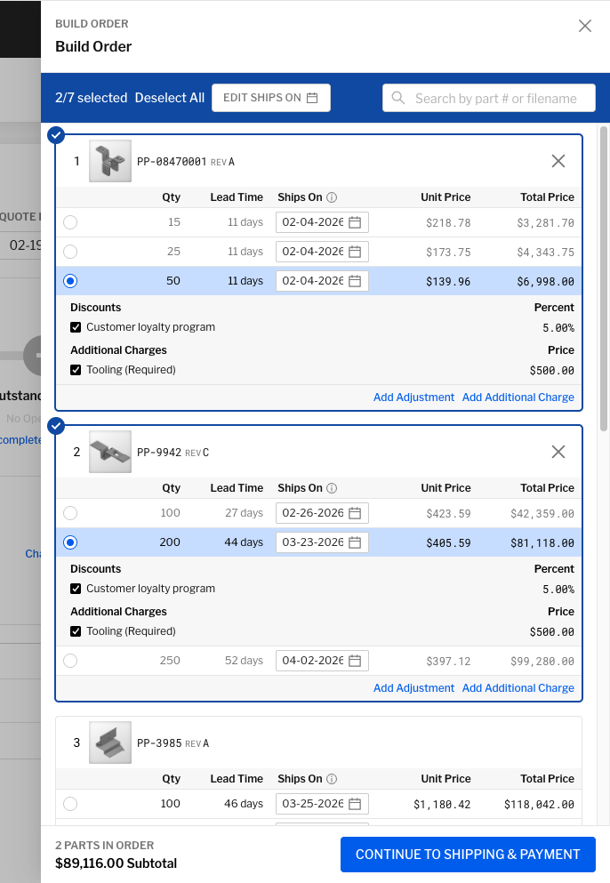This screenshot has height=883, width=610.
Task: Open calendar for 02-26-2026 ship date
Action: pyautogui.click(x=355, y=513)
